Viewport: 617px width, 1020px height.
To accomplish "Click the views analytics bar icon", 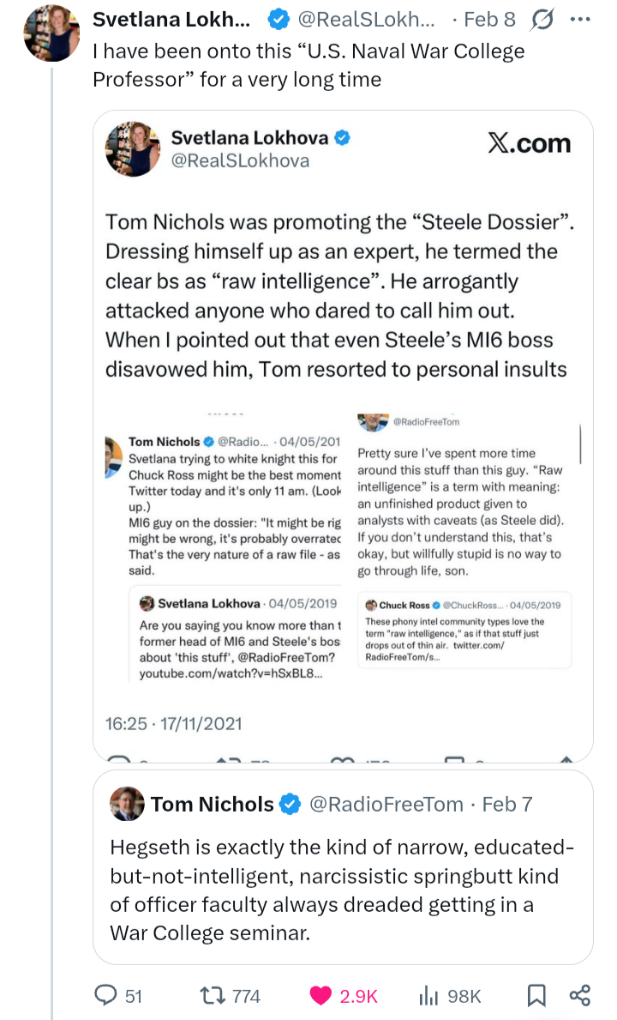I will pos(428,995).
